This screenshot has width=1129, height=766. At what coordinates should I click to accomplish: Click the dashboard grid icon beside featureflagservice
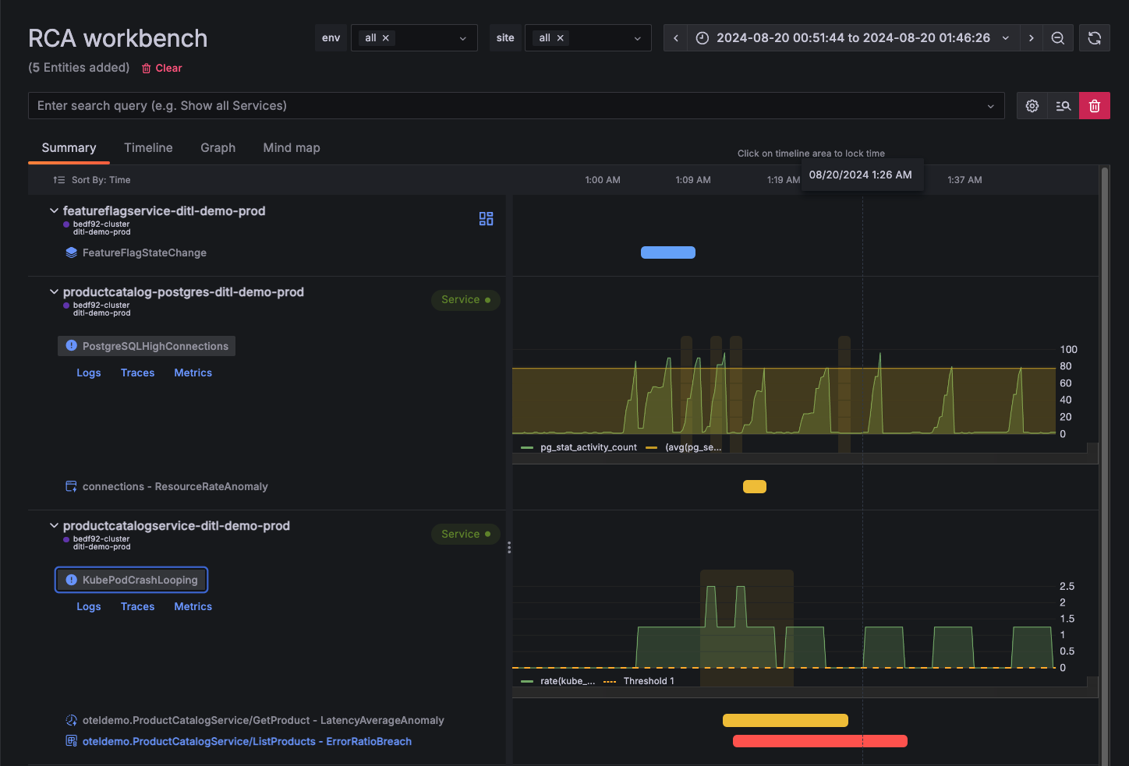coord(486,219)
